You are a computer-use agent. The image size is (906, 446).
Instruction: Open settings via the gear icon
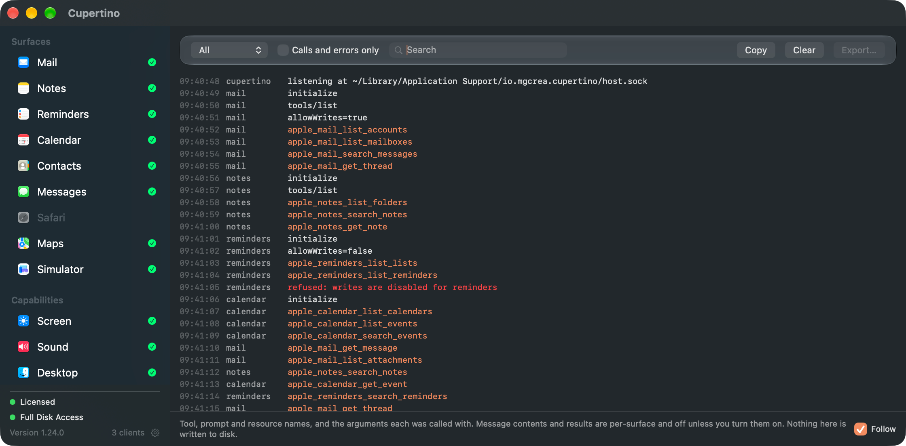[x=155, y=433]
